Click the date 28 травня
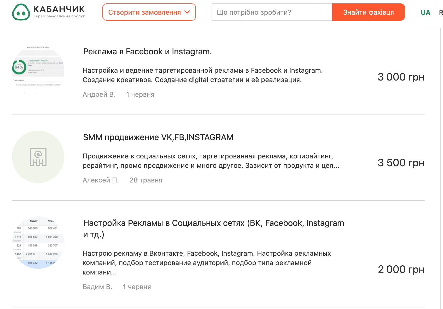Image resolution: width=443 pixels, height=309 pixels. (146, 180)
